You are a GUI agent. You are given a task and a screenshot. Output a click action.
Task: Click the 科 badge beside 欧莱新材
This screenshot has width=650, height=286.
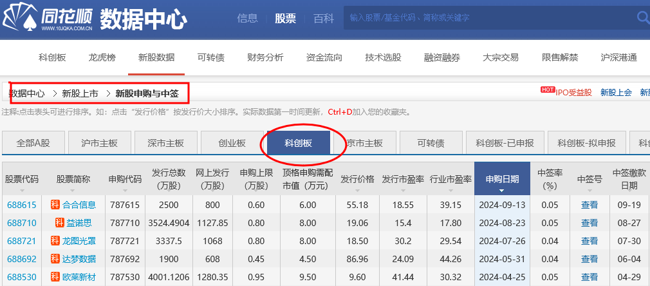point(55,277)
